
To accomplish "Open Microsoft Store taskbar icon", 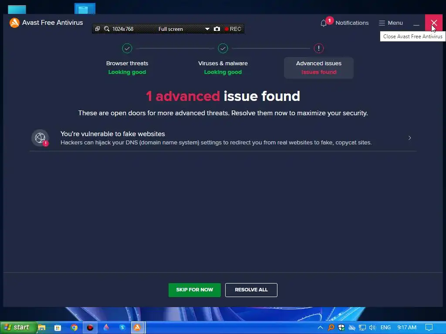I will (x=58, y=328).
